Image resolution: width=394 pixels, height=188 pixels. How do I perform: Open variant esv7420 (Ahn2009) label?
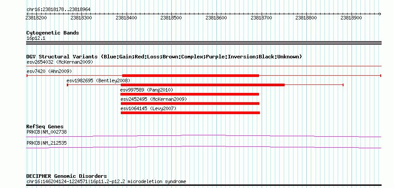(x=49, y=71)
